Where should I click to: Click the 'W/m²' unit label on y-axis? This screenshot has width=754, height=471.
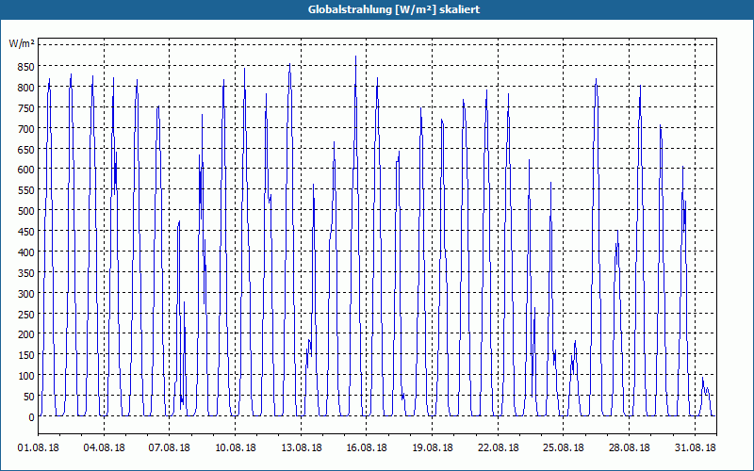(22, 43)
